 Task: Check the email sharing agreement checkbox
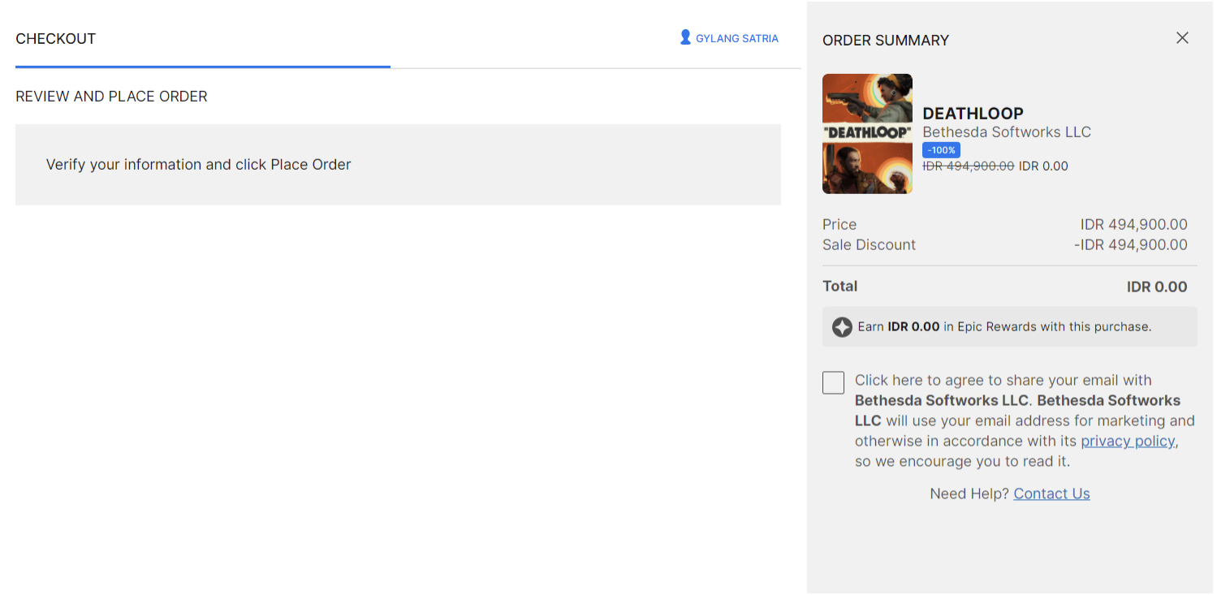click(833, 382)
